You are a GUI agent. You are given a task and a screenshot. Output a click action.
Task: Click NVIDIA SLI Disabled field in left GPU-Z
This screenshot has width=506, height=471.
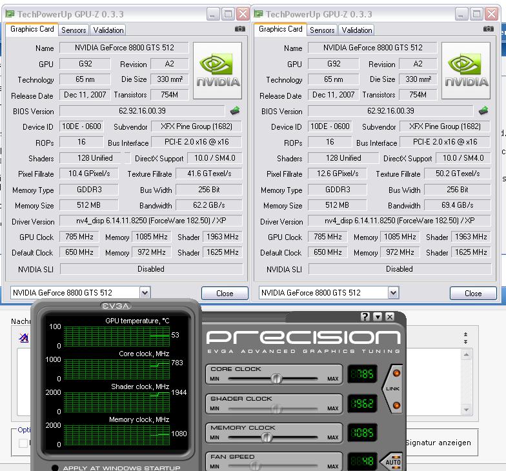[x=151, y=268]
